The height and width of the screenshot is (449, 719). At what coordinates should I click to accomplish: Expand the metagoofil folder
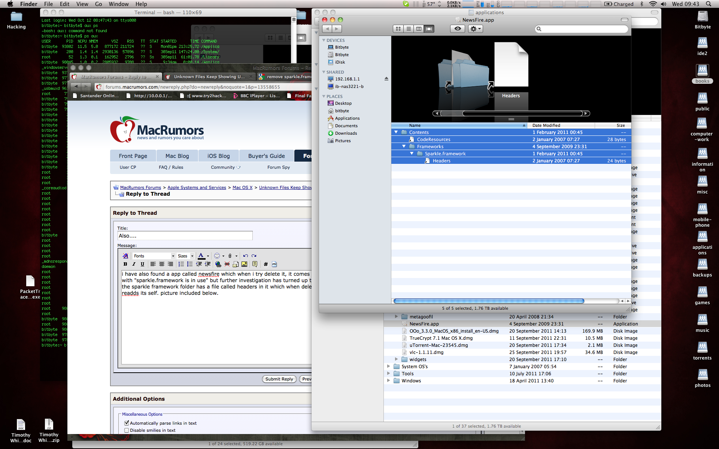[x=396, y=317]
